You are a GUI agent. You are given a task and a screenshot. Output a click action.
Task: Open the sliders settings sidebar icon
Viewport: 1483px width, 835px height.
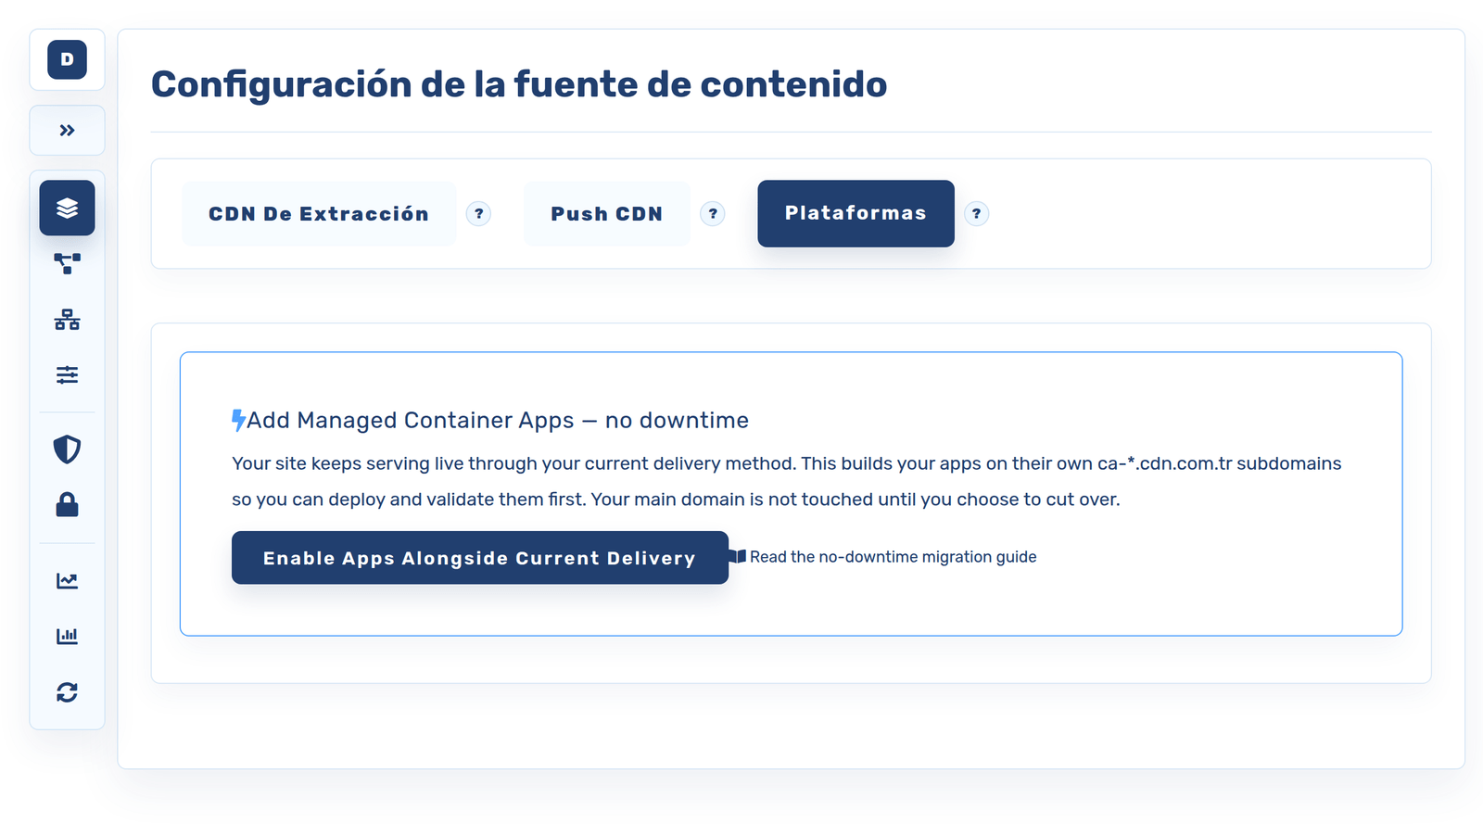pyautogui.click(x=67, y=375)
